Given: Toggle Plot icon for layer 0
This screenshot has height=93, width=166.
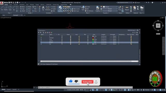Looking at the screenshot, I should pos(88,36).
